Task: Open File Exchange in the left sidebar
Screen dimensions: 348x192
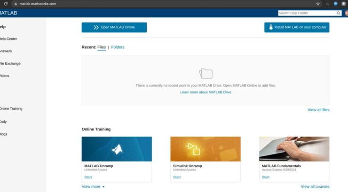Action: (x=10, y=63)
